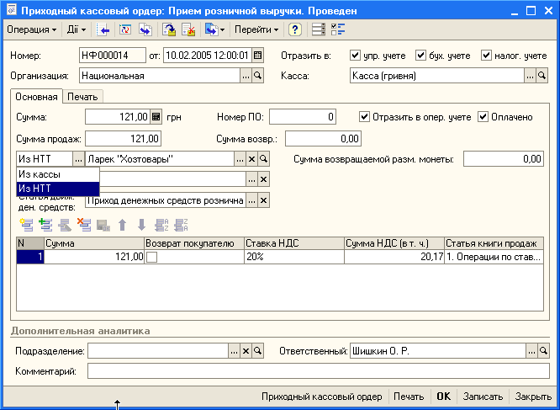Select the Сумма НДС cell 20,17

(x=394, y=257)
